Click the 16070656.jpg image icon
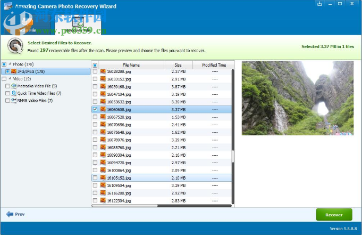This screenshot has width=362, height=235. pyautogui.click(x=103, y=125)
